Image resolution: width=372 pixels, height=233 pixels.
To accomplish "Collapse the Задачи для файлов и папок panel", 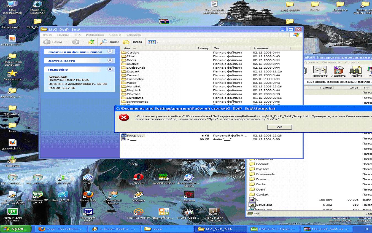I will coord(110,52).
